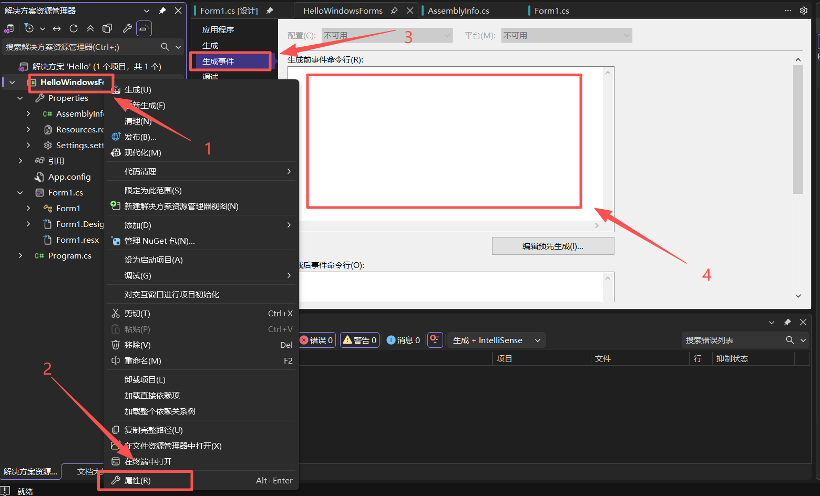
Task: Open editor settings gear icon
Action: point(804,11)
